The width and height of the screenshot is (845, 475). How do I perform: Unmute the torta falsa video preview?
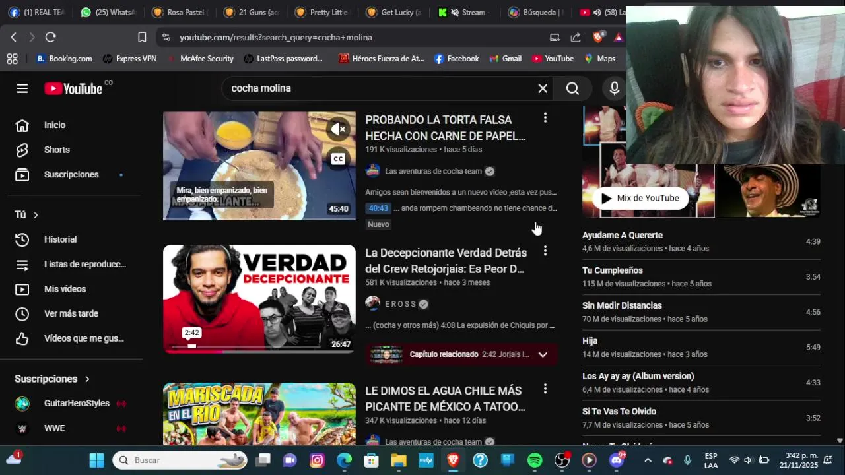coord(338,129)
